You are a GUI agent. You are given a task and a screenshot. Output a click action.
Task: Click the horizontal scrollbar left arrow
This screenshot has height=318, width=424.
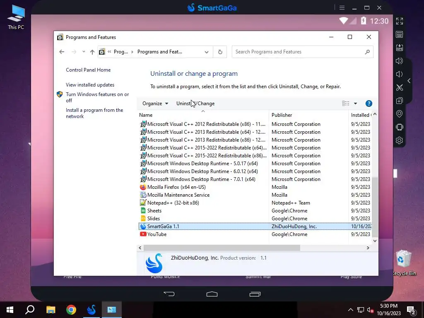(x=140, y=248)
